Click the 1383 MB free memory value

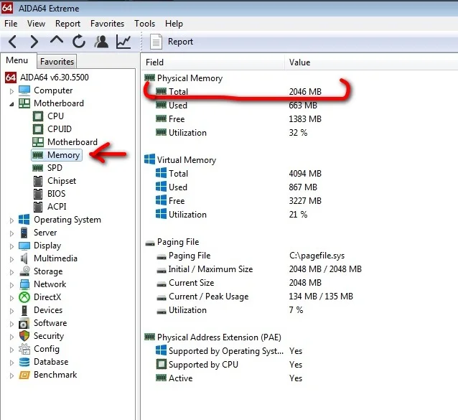(x=305, y=119)
